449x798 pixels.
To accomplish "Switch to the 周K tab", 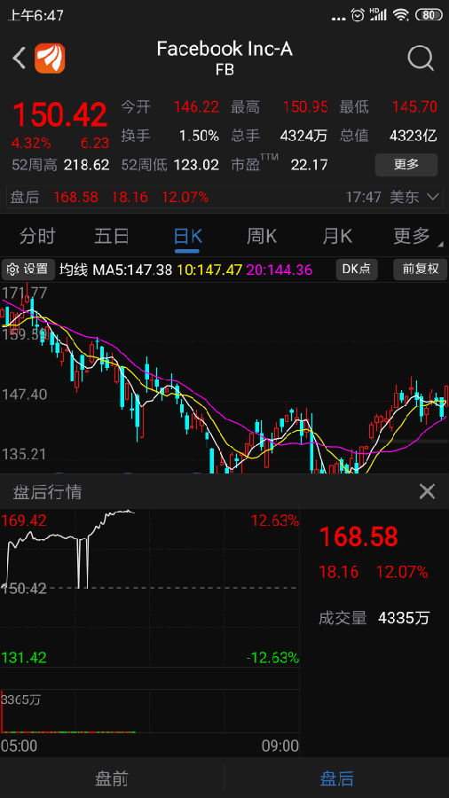I will coord(262,236).
